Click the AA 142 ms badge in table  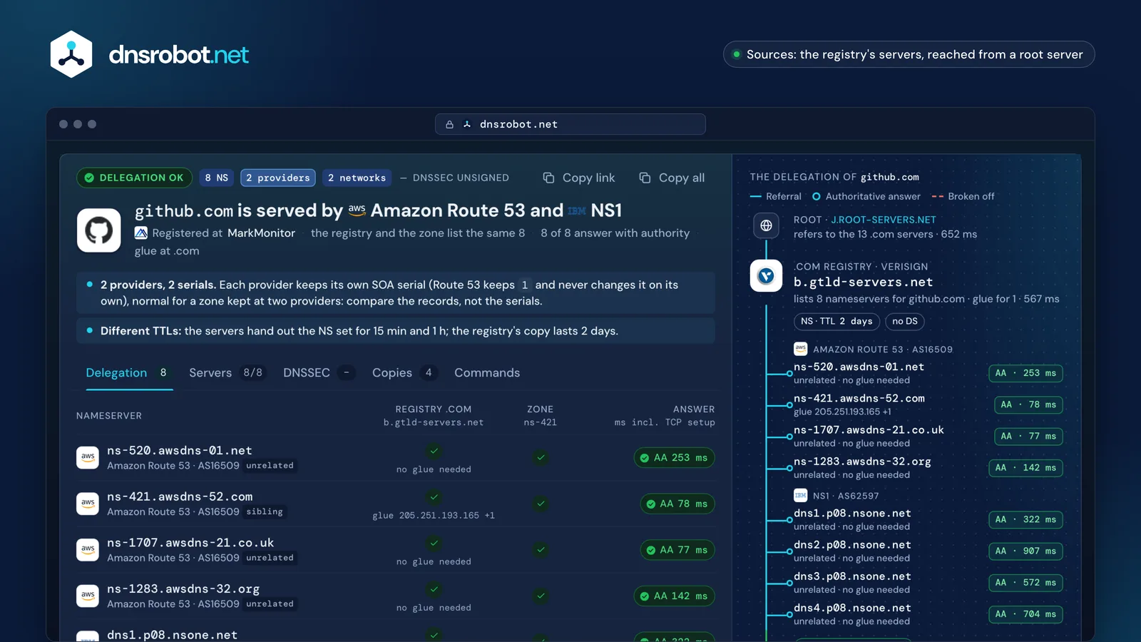pos(674,596)
